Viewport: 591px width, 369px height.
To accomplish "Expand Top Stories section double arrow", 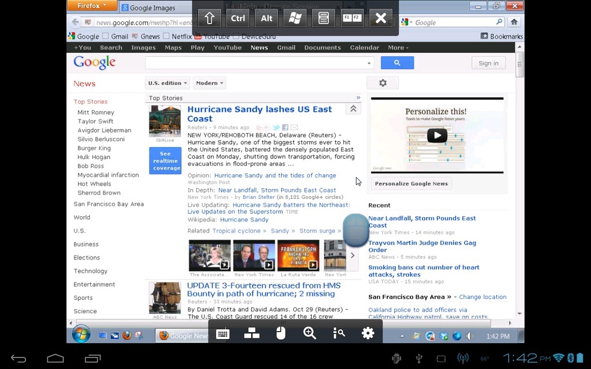I will click(x=358, y=97).
